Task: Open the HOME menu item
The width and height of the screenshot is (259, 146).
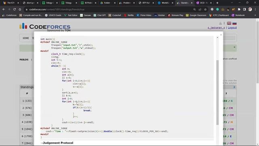Action: click(25, 38)
